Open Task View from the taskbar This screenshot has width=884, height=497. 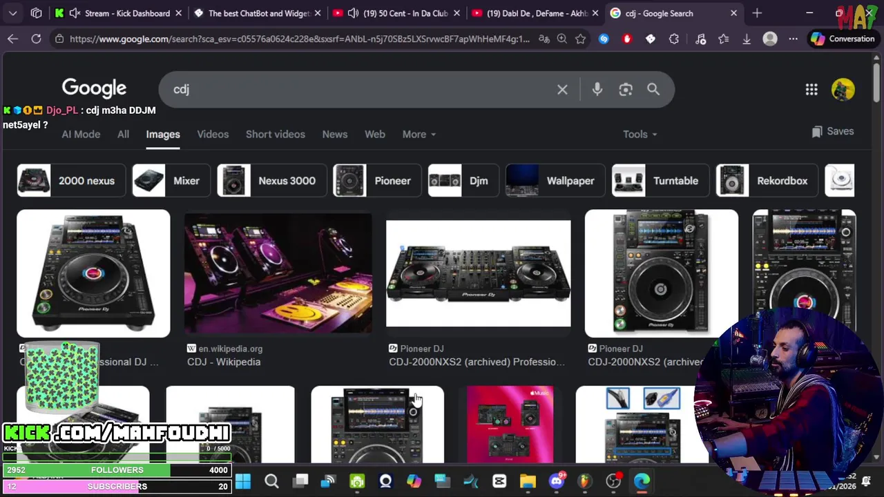pyautogui.click(x=300, y=481)
